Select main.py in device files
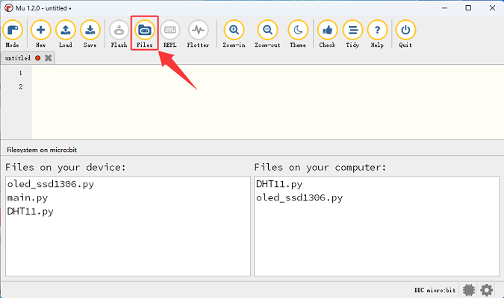504x298 pixels. 28,198
